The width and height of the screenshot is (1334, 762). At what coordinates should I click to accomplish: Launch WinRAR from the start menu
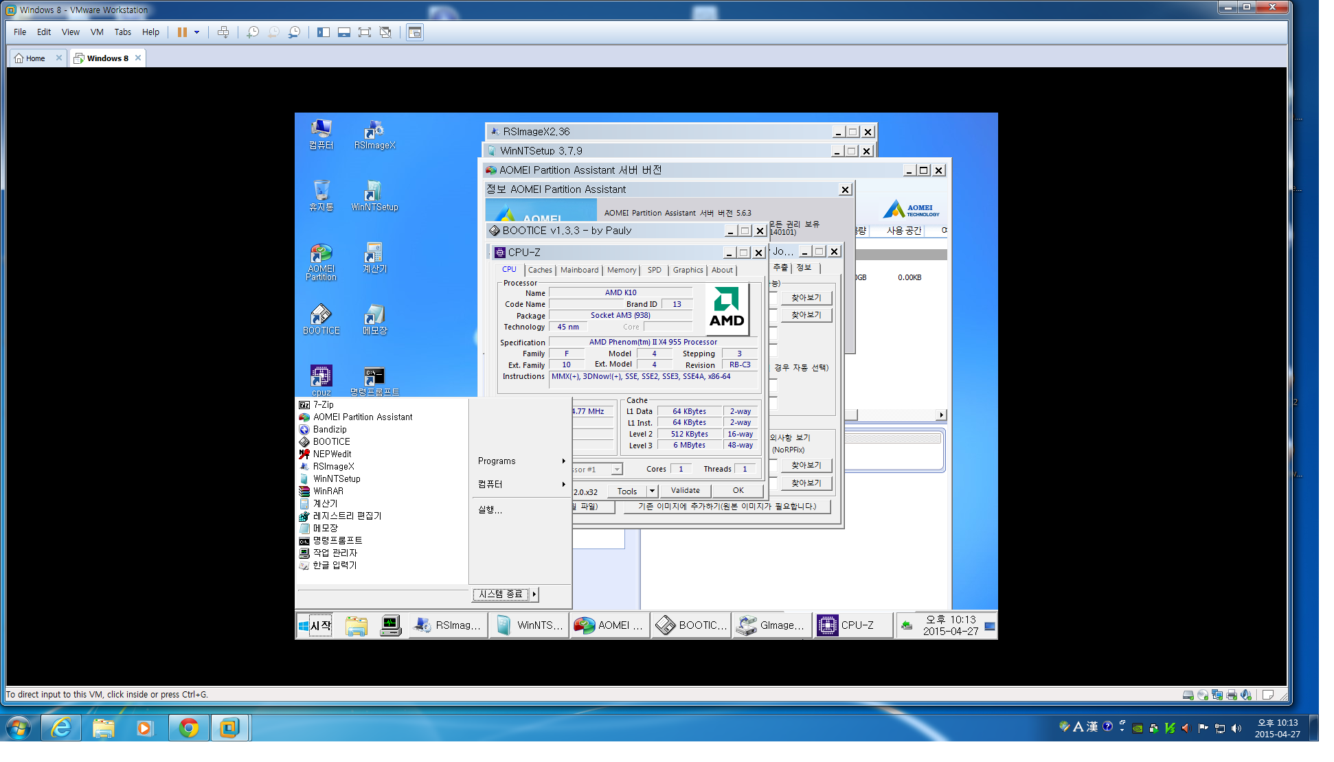pos(328,492)
